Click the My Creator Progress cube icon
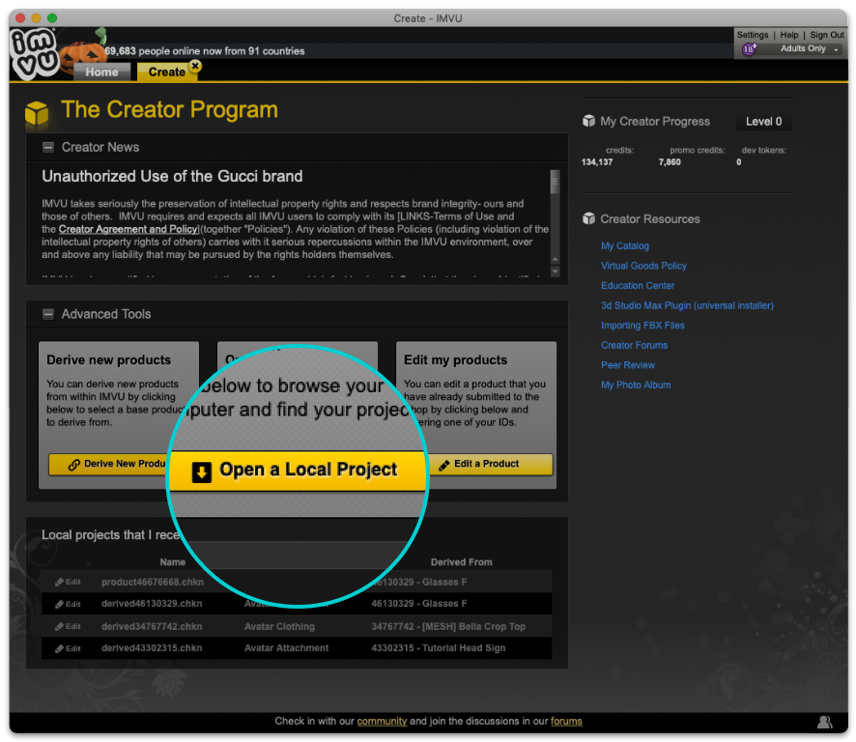856x742 pixels. click(x=588, y=121)
